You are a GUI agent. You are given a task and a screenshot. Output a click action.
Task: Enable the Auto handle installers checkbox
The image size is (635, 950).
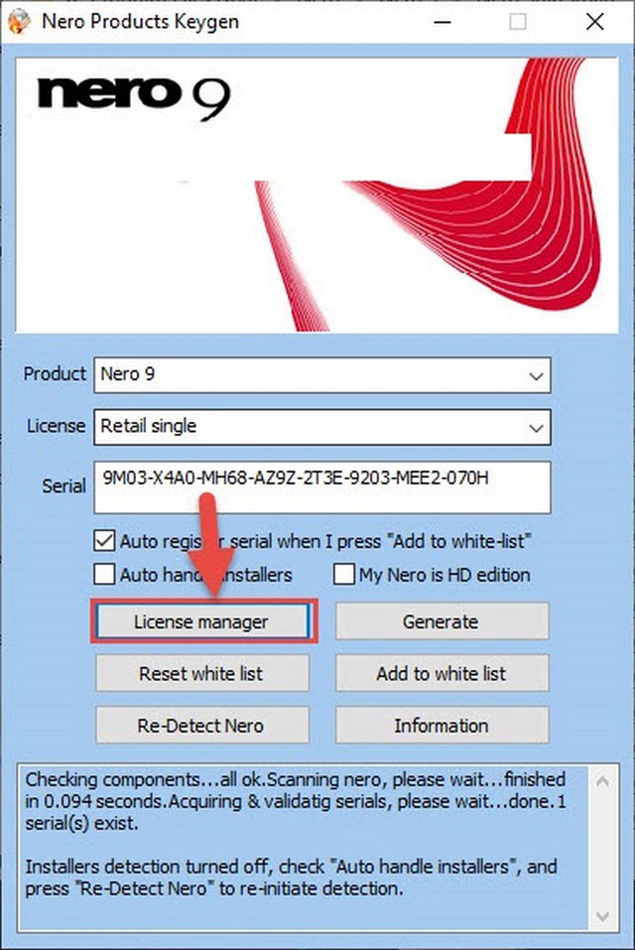[104, 575]
